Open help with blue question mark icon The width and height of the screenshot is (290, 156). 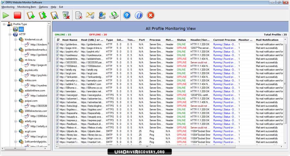pos(127,15)
